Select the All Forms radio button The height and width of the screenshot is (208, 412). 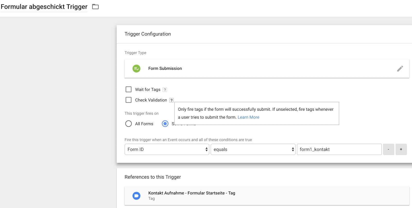pos(128,124)
